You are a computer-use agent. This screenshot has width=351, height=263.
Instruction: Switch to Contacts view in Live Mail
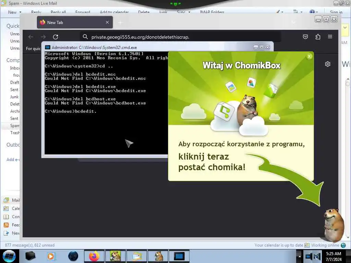tap(12, 217)
